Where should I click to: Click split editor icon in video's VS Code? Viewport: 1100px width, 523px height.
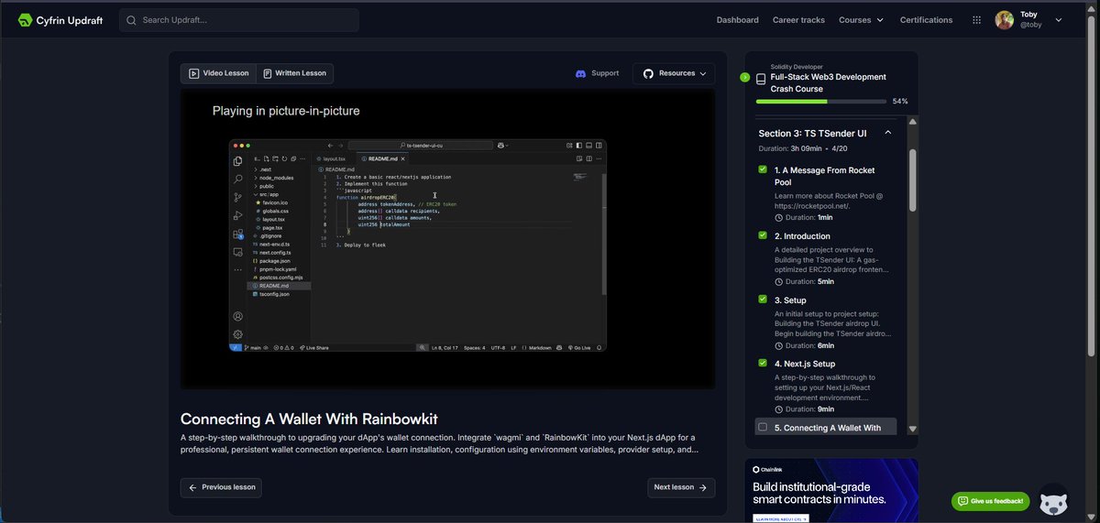point(590,159)
